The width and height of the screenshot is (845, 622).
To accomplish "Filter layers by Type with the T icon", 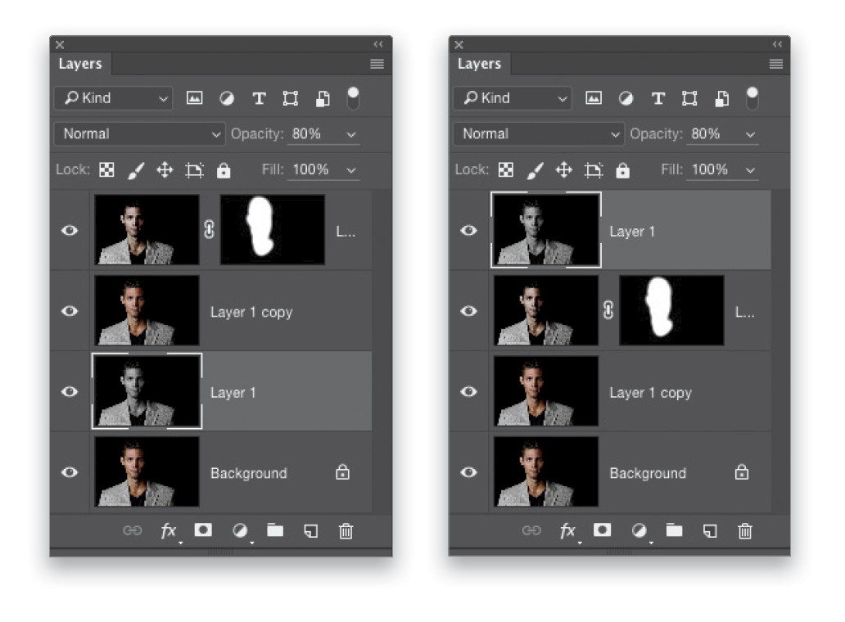I will 260,97.
